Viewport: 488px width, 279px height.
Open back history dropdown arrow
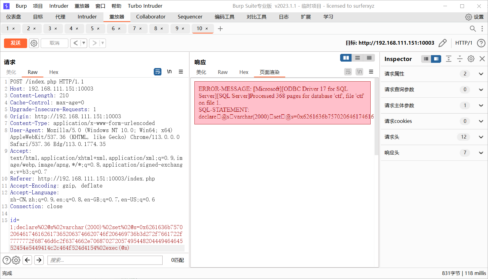(x=83, y=43)
